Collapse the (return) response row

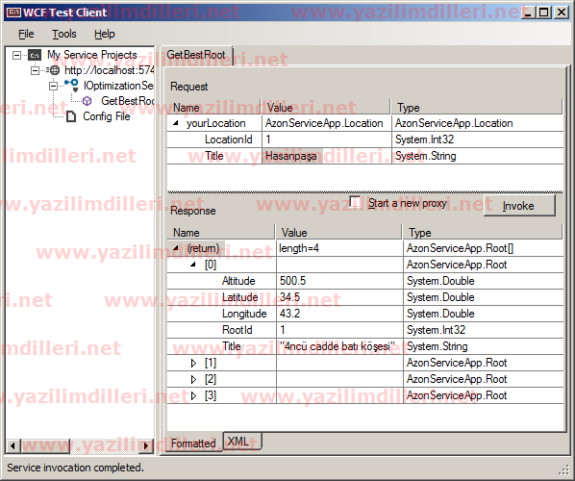[176, 248]
